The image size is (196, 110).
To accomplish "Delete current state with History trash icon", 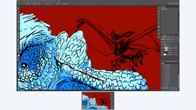I will 176,90.
